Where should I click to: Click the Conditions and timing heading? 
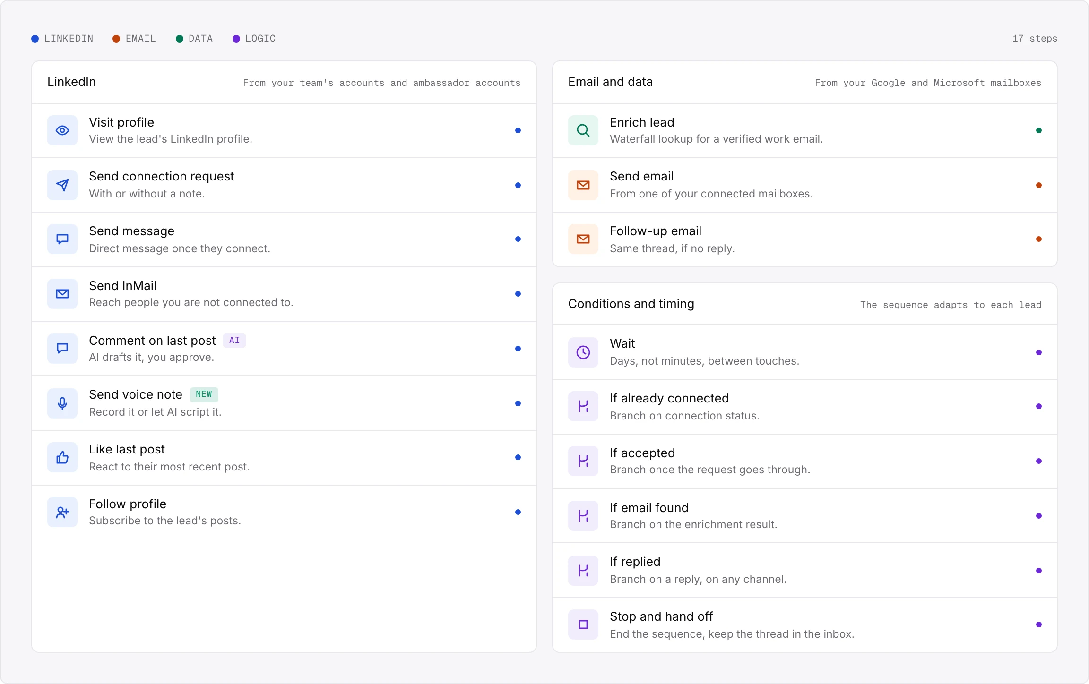coord(631,304)
